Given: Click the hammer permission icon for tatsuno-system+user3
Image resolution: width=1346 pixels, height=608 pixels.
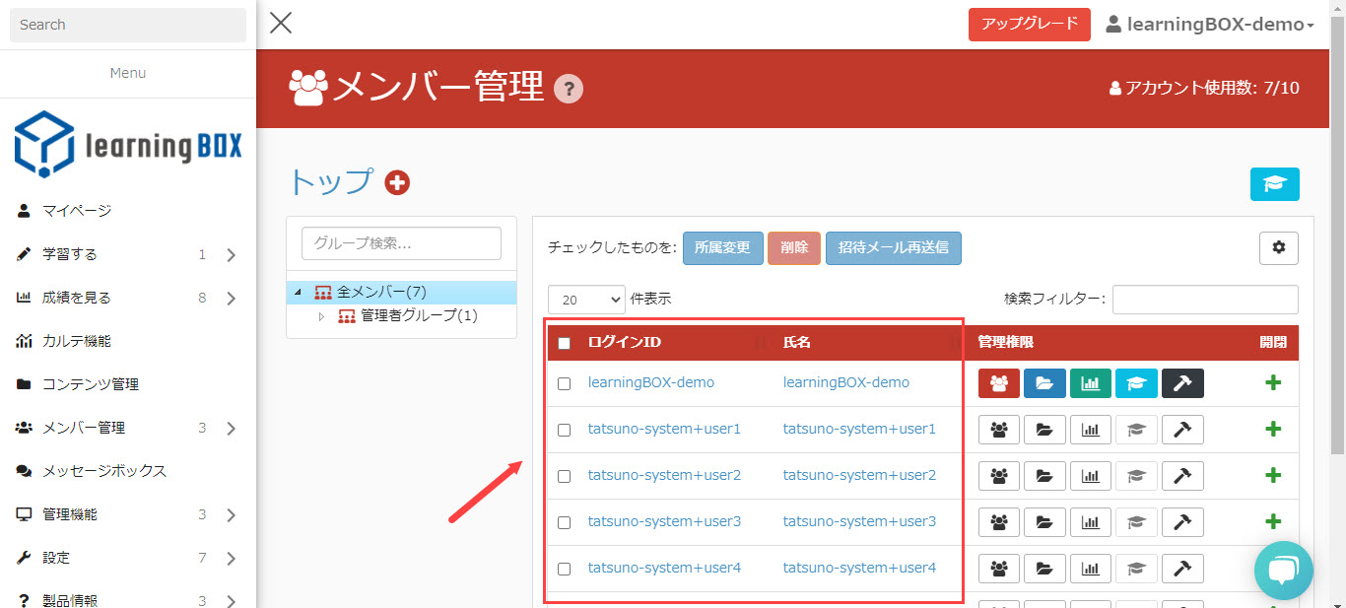Looking at the screenshot, I should pos(1182,522).
